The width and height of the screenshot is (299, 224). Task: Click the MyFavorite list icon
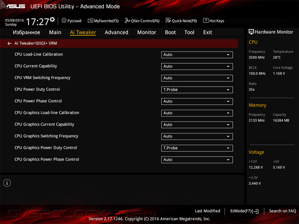pyautogui.click(x=91, y=20)
